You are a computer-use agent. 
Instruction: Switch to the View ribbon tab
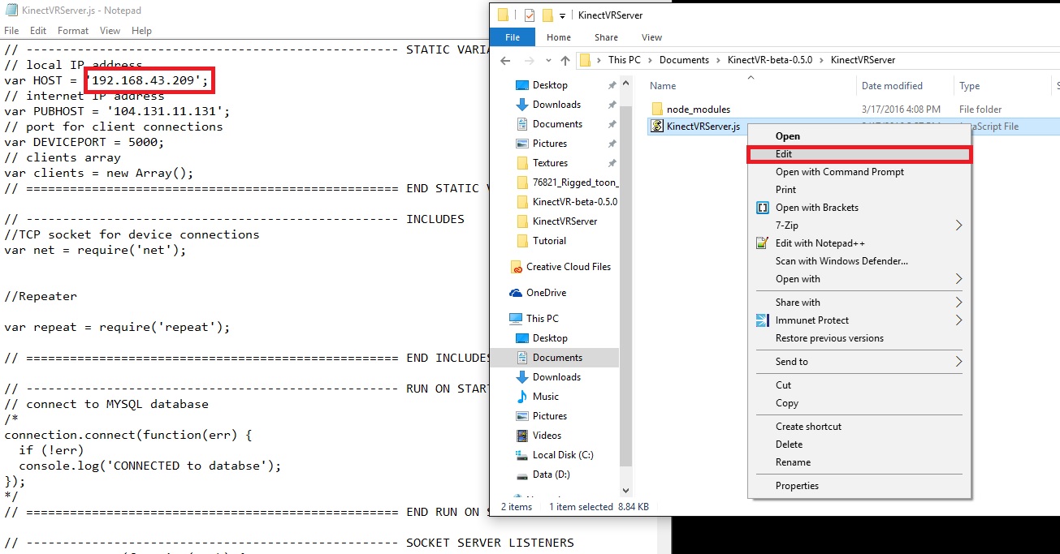[651, 37]
